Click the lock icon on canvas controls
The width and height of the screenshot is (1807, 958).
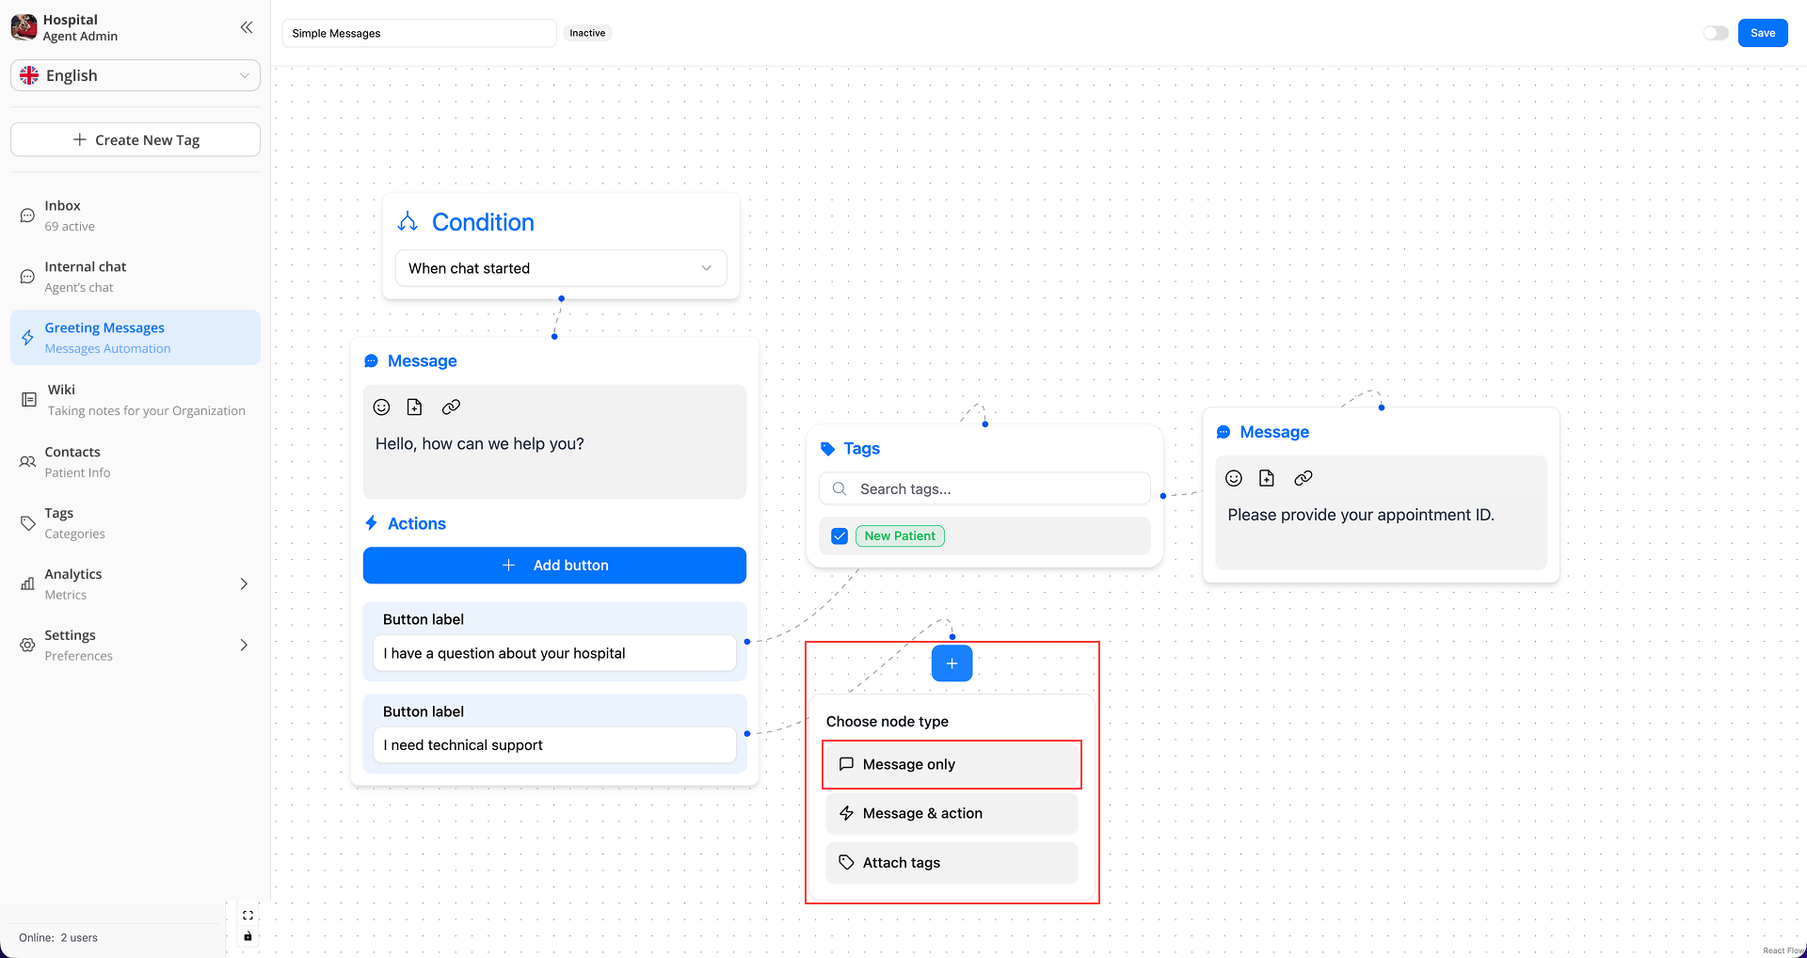click(x=248, y=936)
